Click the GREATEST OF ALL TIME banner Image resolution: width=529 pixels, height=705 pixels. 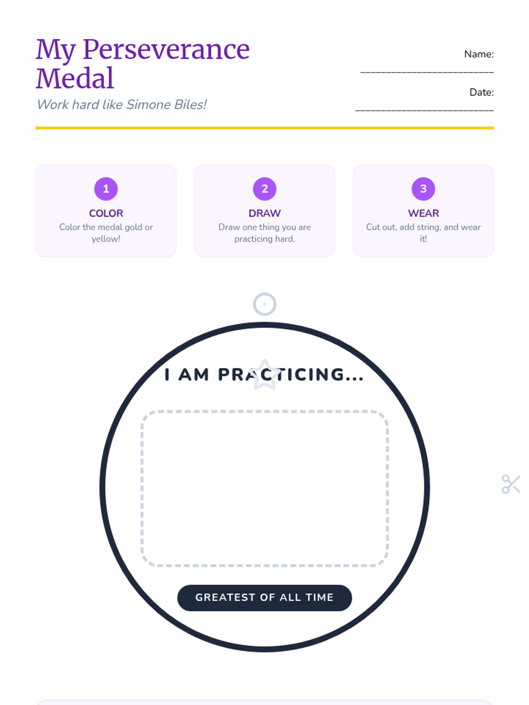click(264, 597)
